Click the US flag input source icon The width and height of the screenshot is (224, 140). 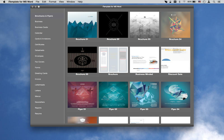200,2
